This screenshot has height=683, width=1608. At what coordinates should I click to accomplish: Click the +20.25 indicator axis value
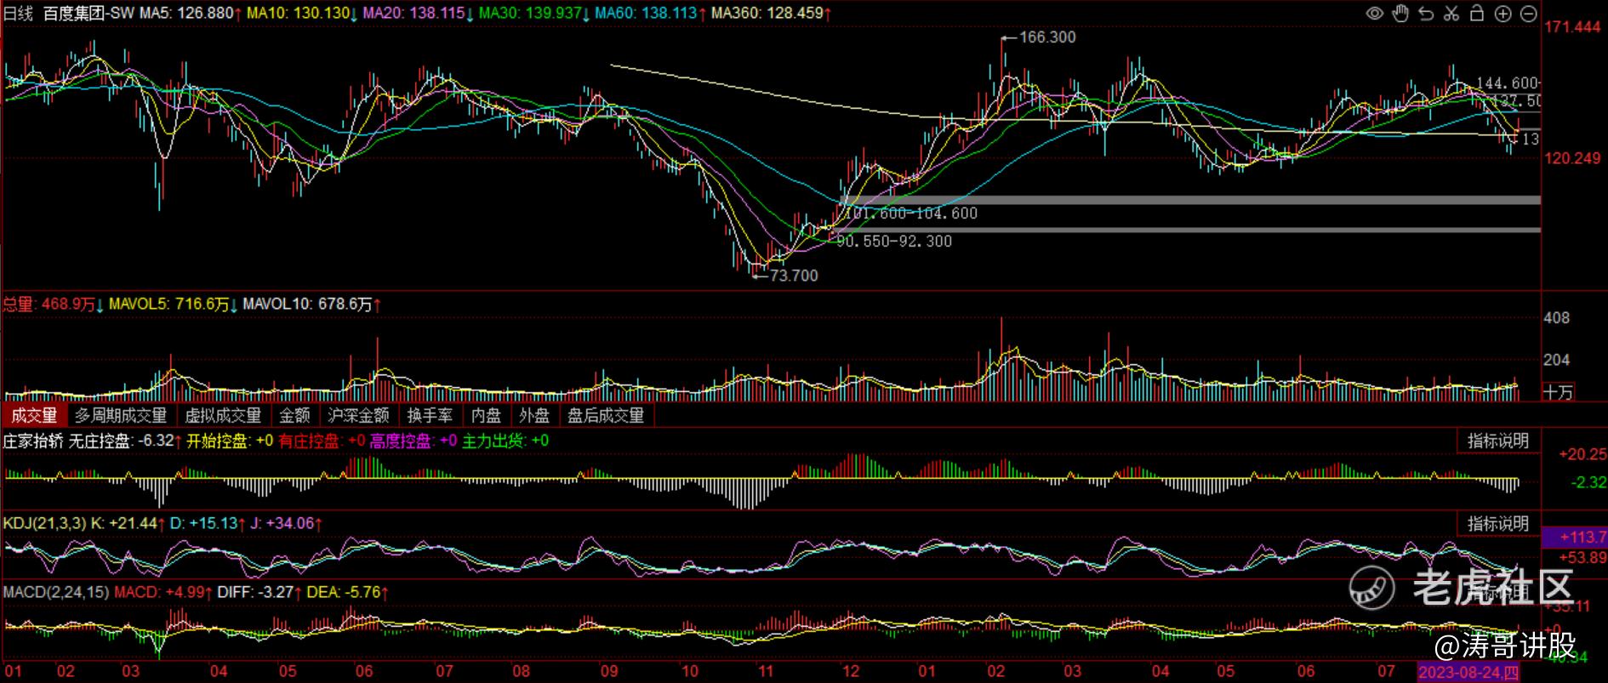[x=1582, y=455]
